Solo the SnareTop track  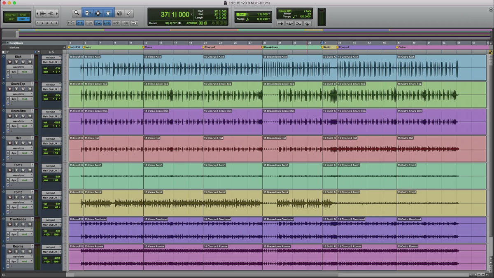(x=23, y=89)
